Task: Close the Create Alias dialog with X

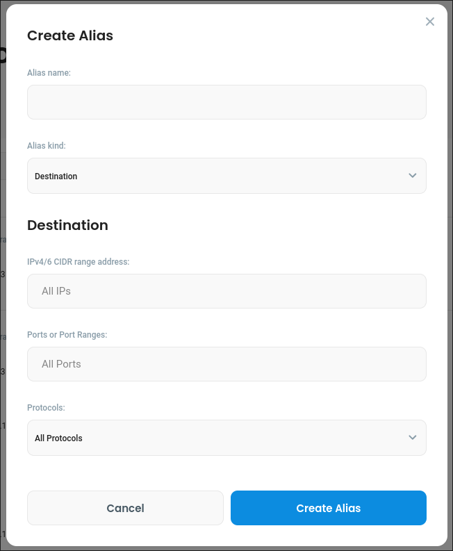Action: click(x=430, y=22)
